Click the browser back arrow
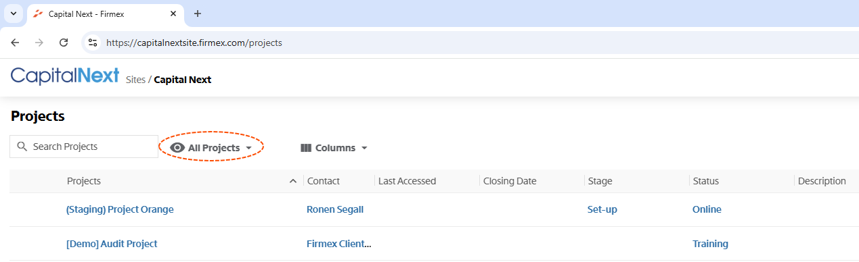Image resolution: width=859 pixels, height=262 pixels. [15, 43]
